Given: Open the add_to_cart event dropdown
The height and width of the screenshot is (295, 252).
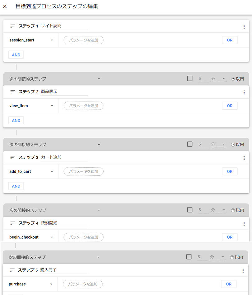Looking at the screenshot, I should [52, 172].
